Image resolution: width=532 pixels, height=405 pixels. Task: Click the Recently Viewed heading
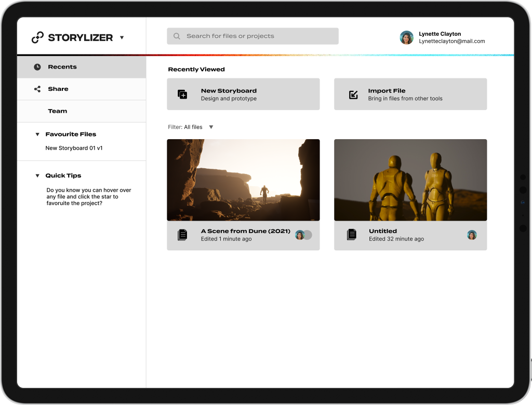196,69
